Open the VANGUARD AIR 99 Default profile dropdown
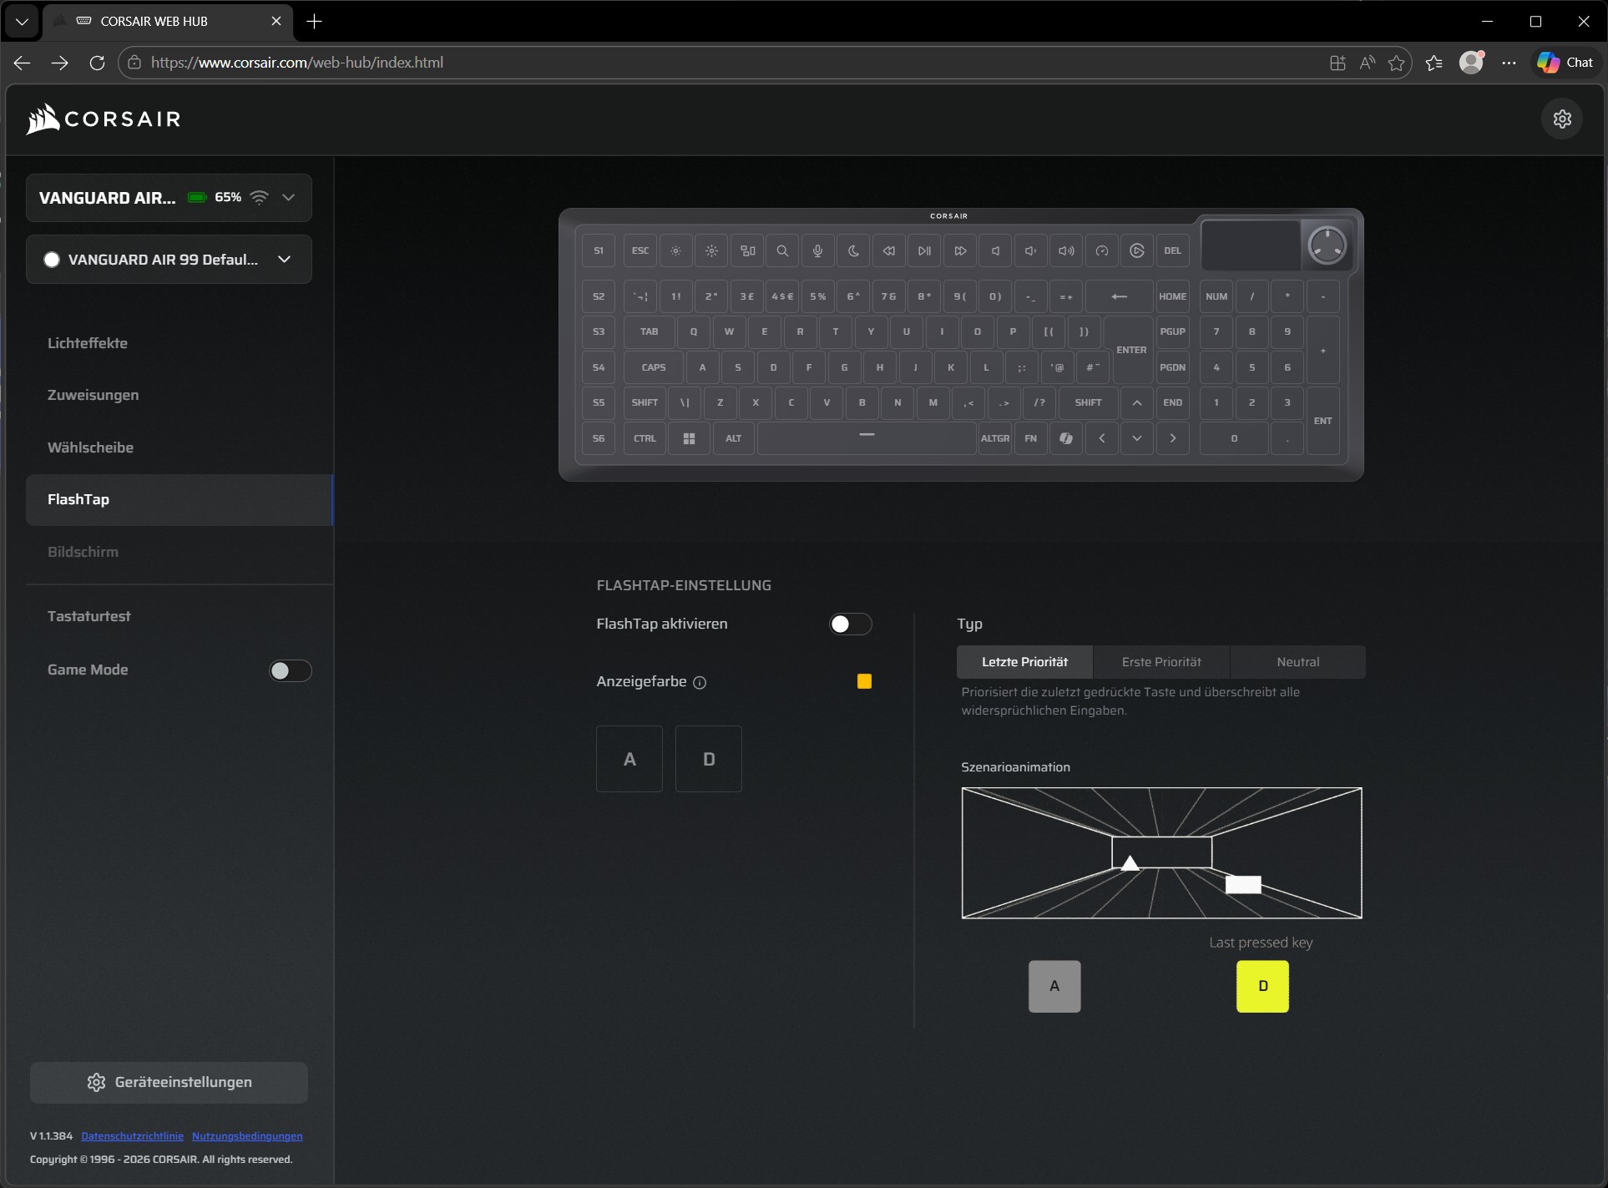This screenshot has width=1608, height=1188. 284,260
